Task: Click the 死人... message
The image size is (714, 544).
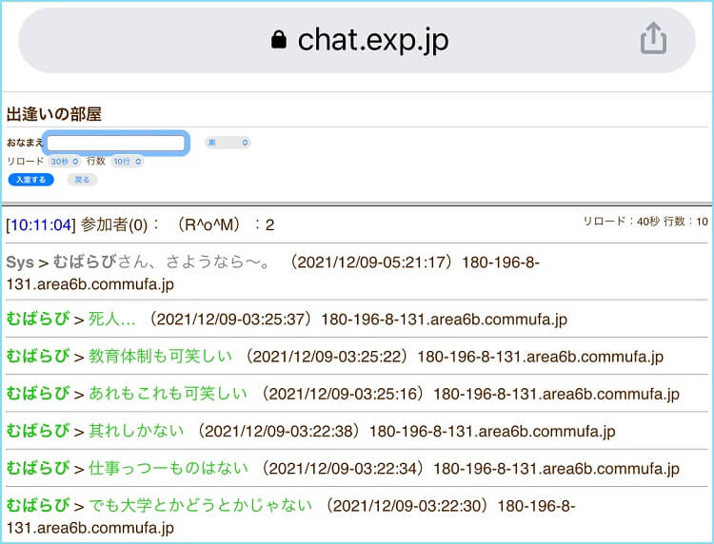Action: point(112,320)
